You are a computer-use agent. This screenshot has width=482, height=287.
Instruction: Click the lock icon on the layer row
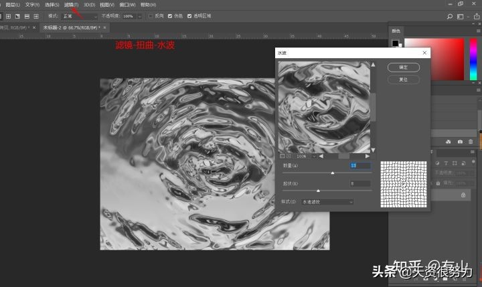[x=463, y=195]
